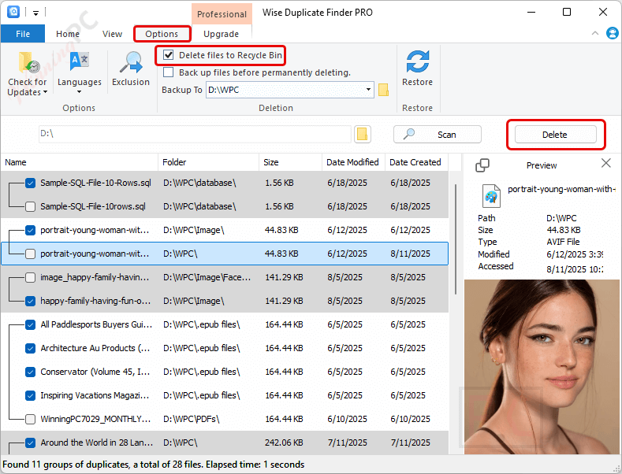
Task: Open the Upgrade tab
Action: click(221, 34)
